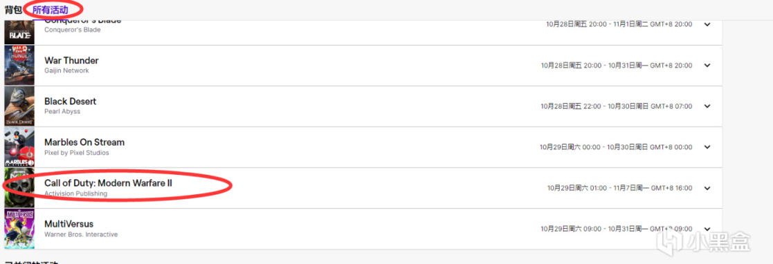Open the MultiVersus cover art icon

[19, 229]
